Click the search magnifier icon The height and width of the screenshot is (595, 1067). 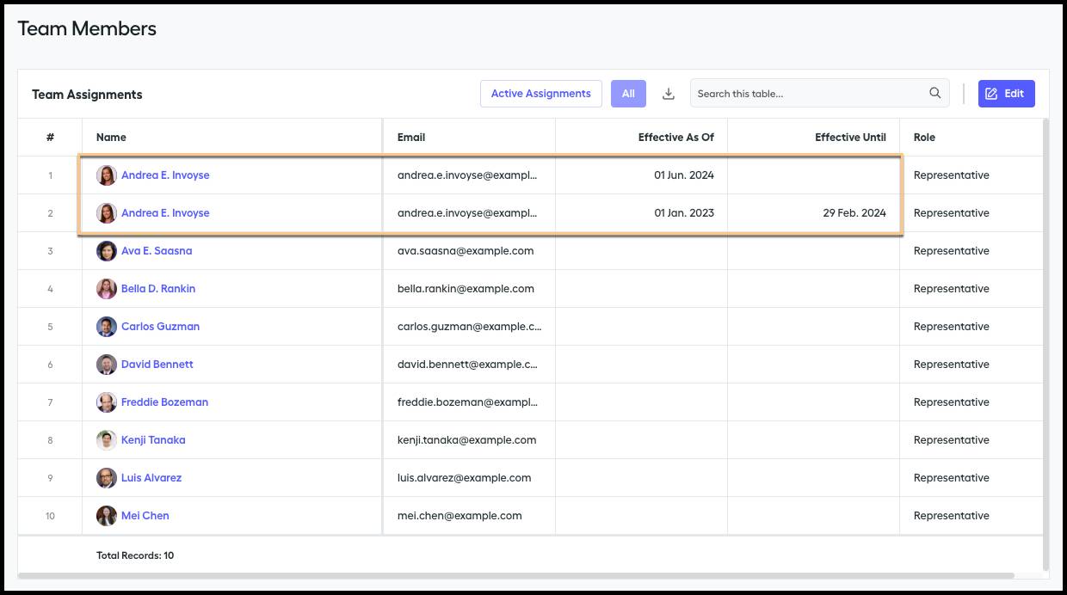coord(935,94)
